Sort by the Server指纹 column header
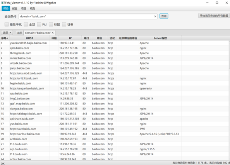230x165 pixels. tap(160, 38)
